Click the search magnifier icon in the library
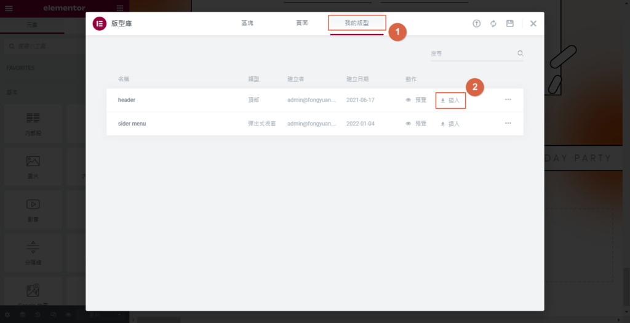630x323 pixels. point(520,54)
